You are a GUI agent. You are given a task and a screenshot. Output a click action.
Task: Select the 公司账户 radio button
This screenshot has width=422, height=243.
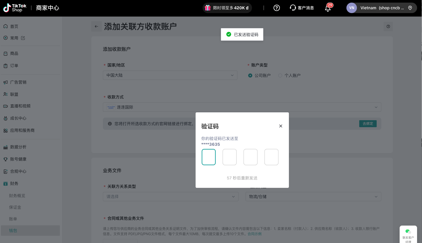250,75
